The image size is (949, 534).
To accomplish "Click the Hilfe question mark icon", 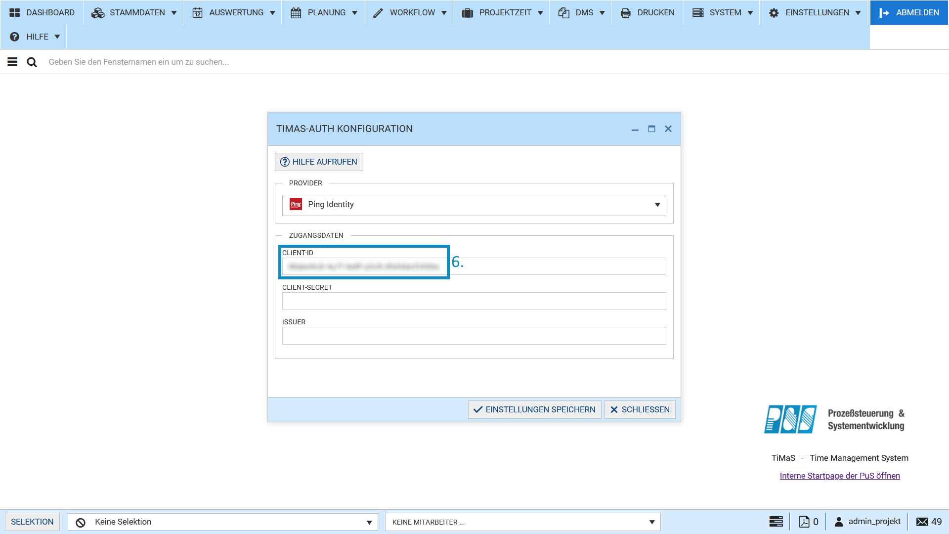I will pyautogui.click(x=15, y=37).
